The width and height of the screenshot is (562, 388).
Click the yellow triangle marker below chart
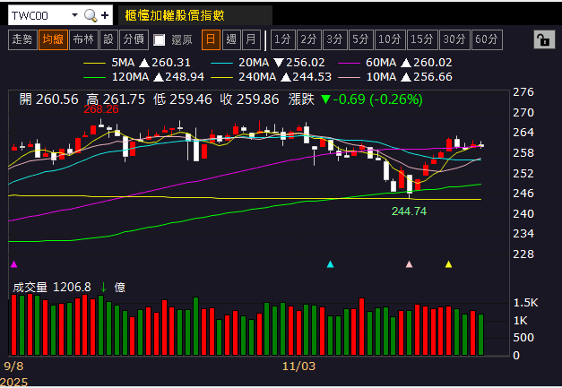pos(448,264)
